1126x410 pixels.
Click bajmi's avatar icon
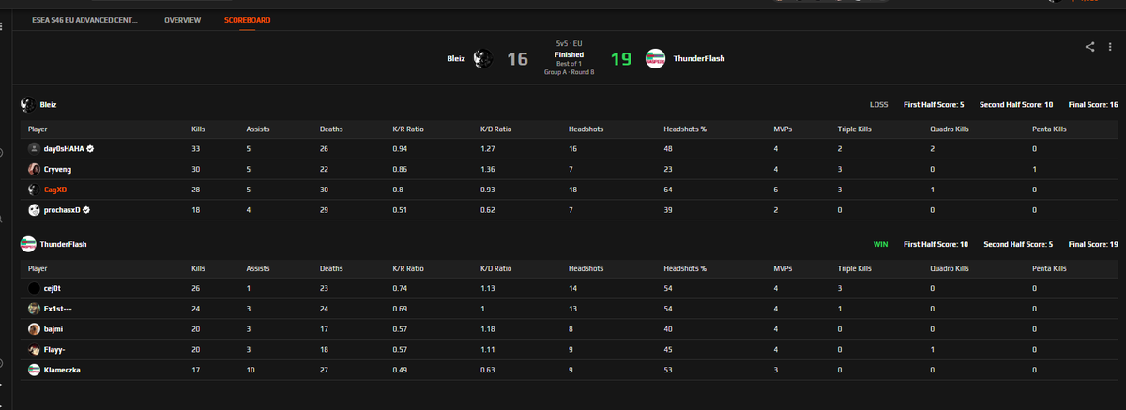[x=34, y=329]
